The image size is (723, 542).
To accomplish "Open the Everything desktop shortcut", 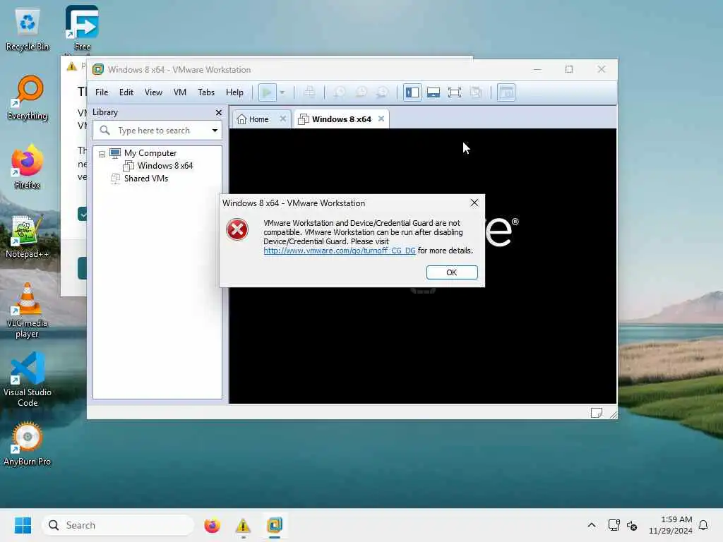I will [28, 97].
